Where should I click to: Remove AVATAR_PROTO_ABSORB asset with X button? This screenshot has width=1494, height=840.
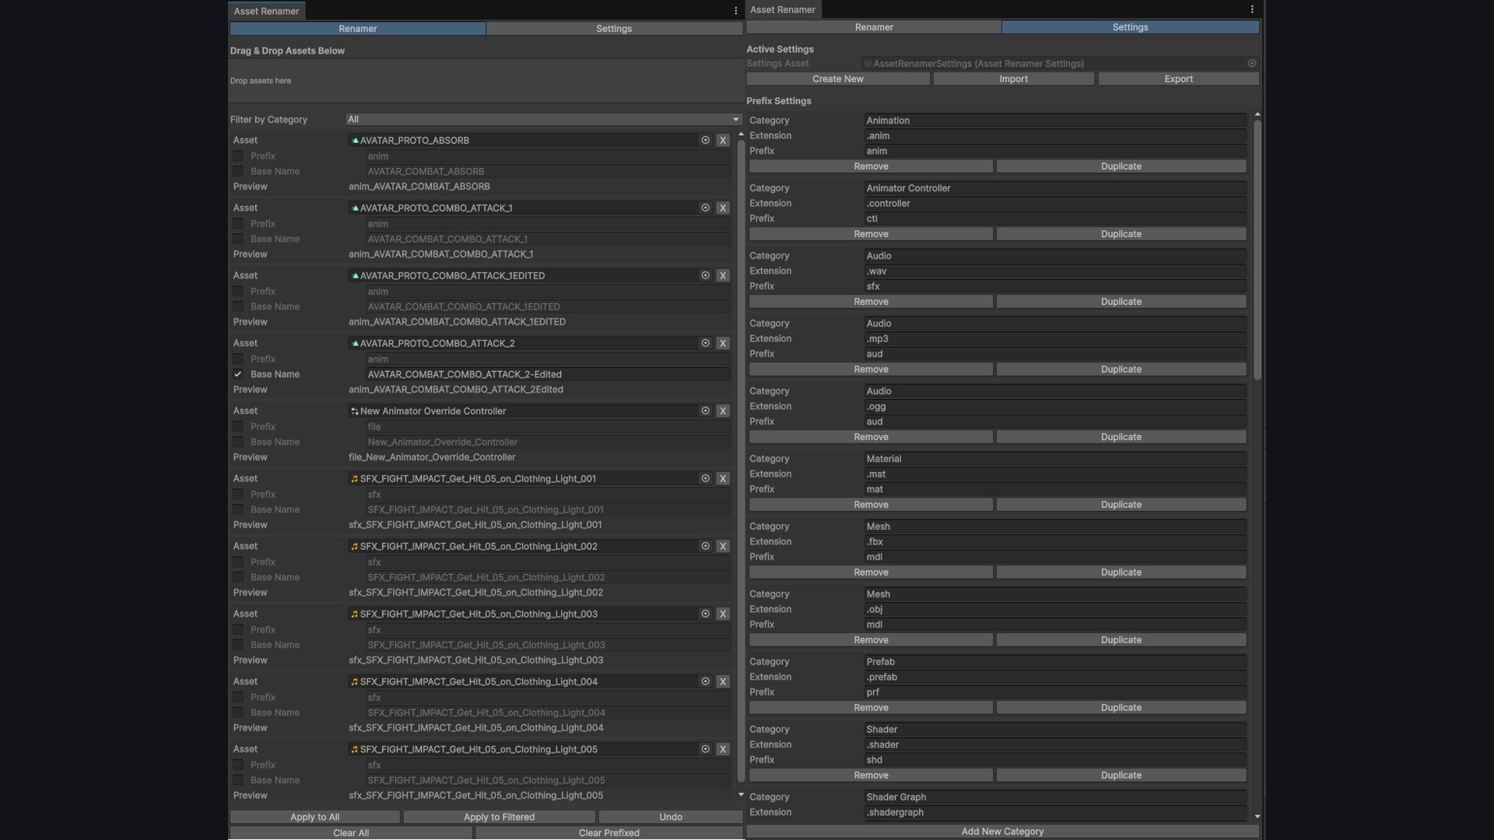click(723, 141)
